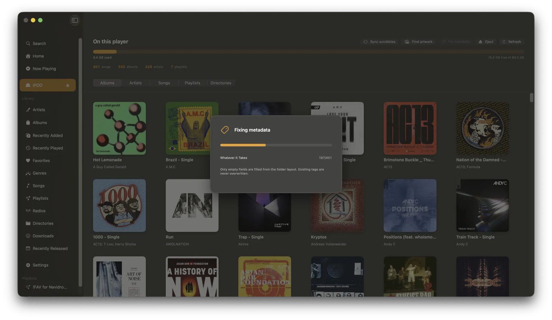Click the IPOD device drive icon
The width and height of the screenshot is (552, 320).
[x=28, y=85]
